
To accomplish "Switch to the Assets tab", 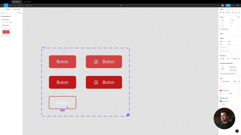I will click(8, 9).
